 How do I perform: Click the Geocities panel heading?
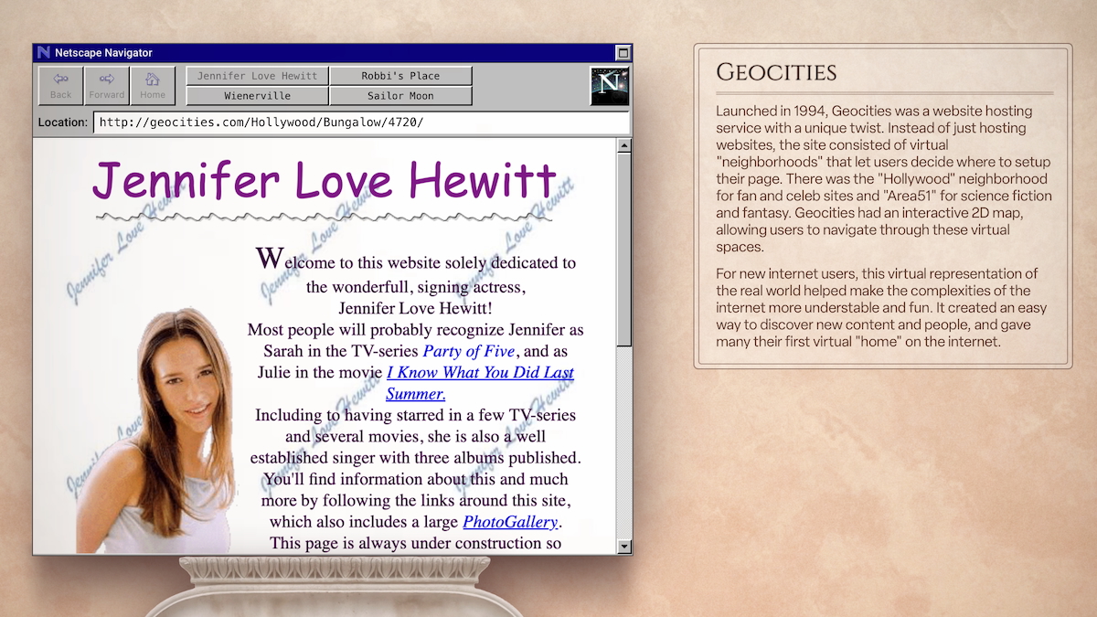(x=776, y=72)
